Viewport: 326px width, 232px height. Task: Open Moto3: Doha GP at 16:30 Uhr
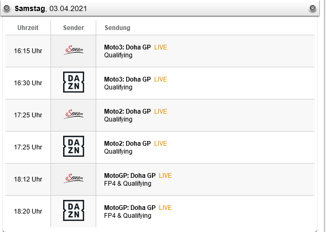point(127,79)
